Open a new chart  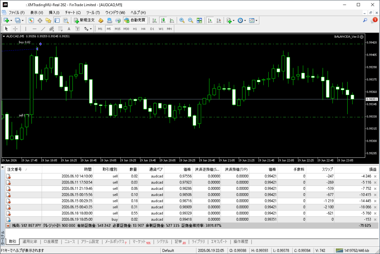[x=6, y=20]
